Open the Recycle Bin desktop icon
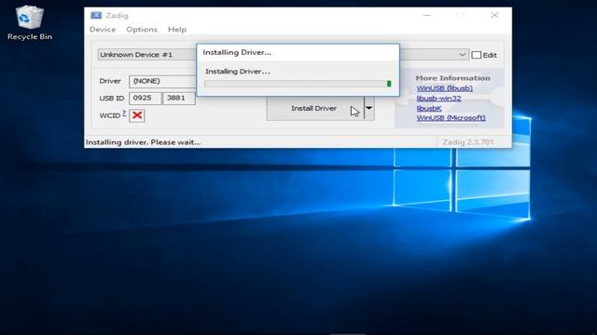 pos(29,22)
